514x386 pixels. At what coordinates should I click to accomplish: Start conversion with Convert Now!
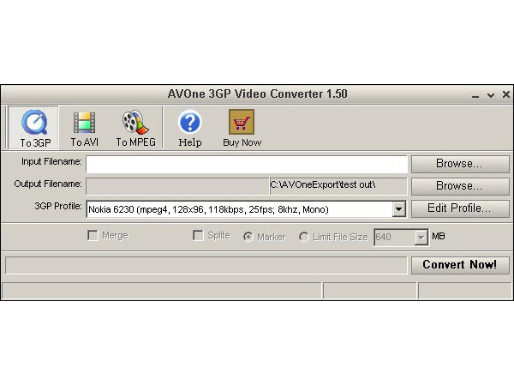pos(460,265)
